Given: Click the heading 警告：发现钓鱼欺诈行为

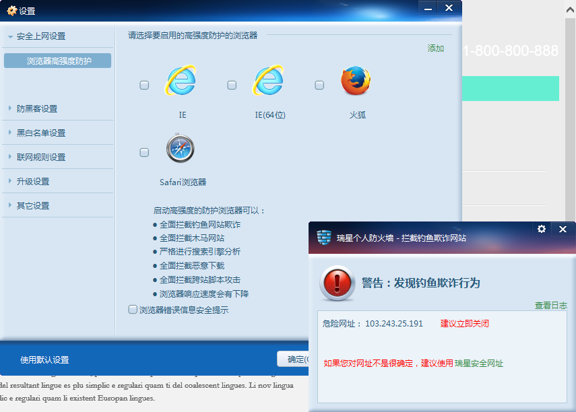Looking at the screenshot, I should tap(421, 283).
